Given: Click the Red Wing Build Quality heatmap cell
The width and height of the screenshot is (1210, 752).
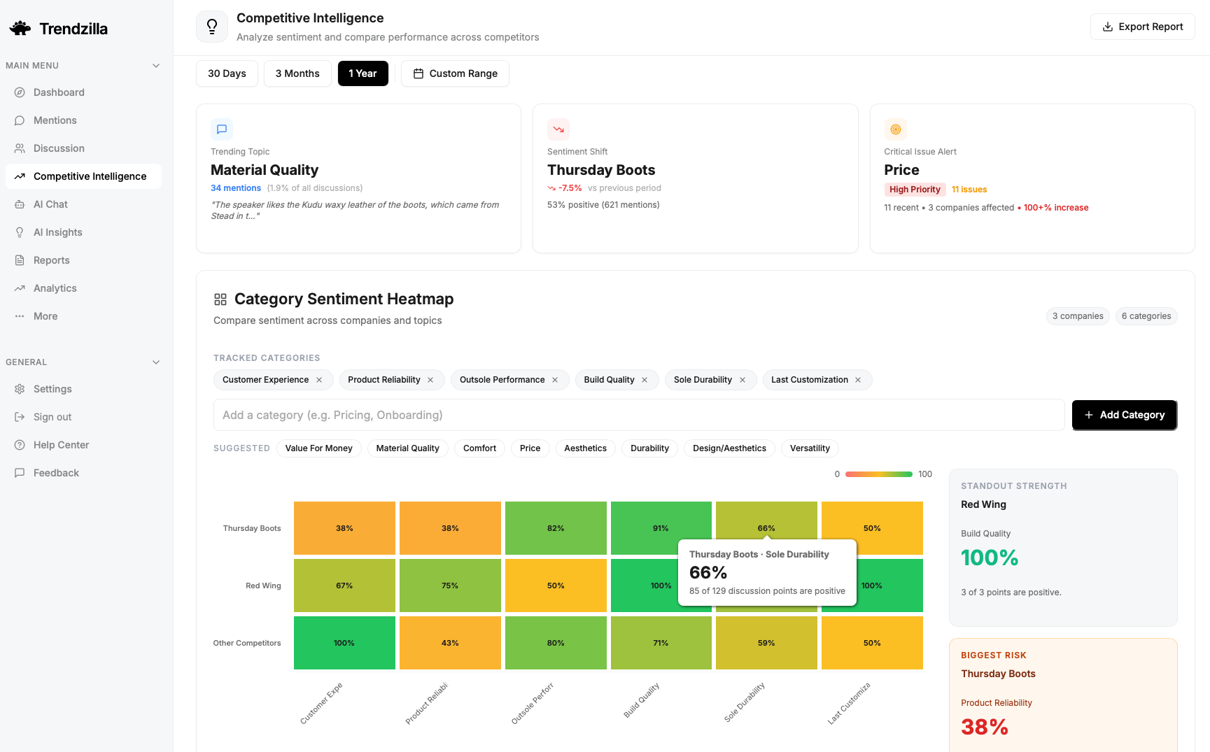Looking at the screenshot, I should pyautogui.click(x=644, y=586).
